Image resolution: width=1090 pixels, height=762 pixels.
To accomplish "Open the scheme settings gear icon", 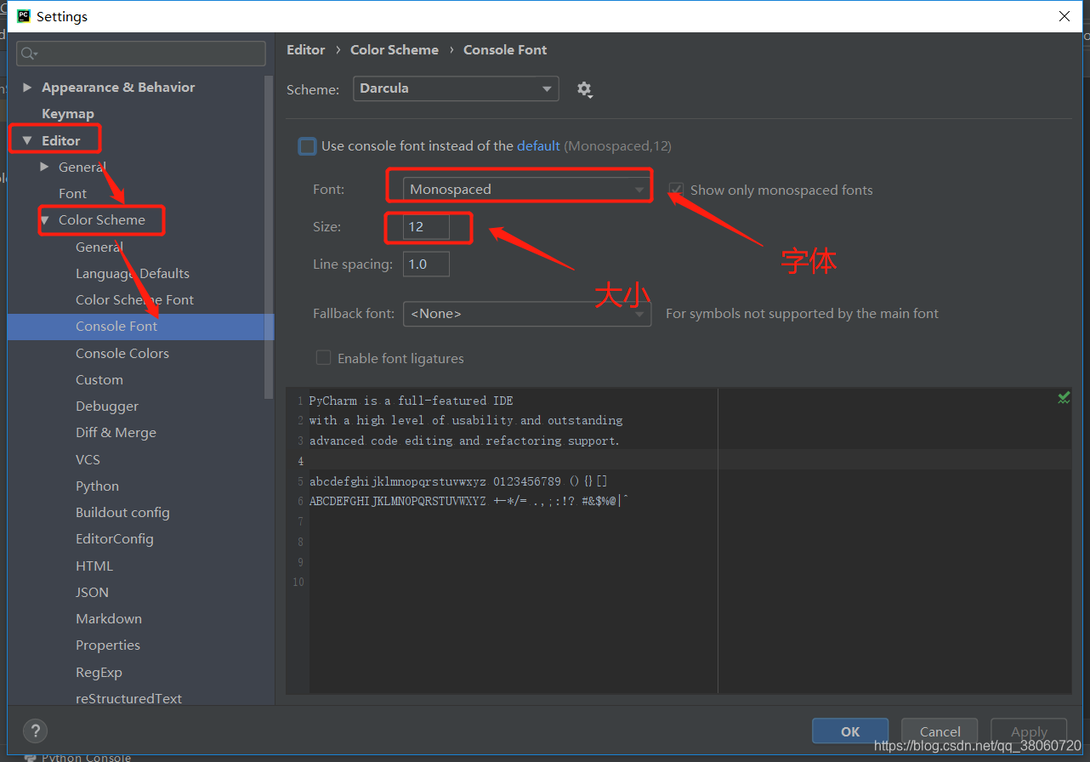I will pyautogui.click(x=585, y=88).
